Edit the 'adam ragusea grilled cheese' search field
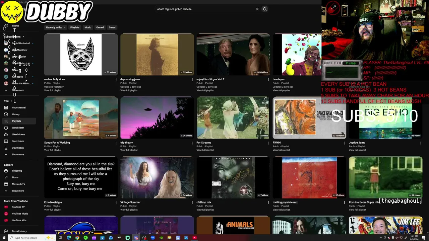 [x=204, y=9]
